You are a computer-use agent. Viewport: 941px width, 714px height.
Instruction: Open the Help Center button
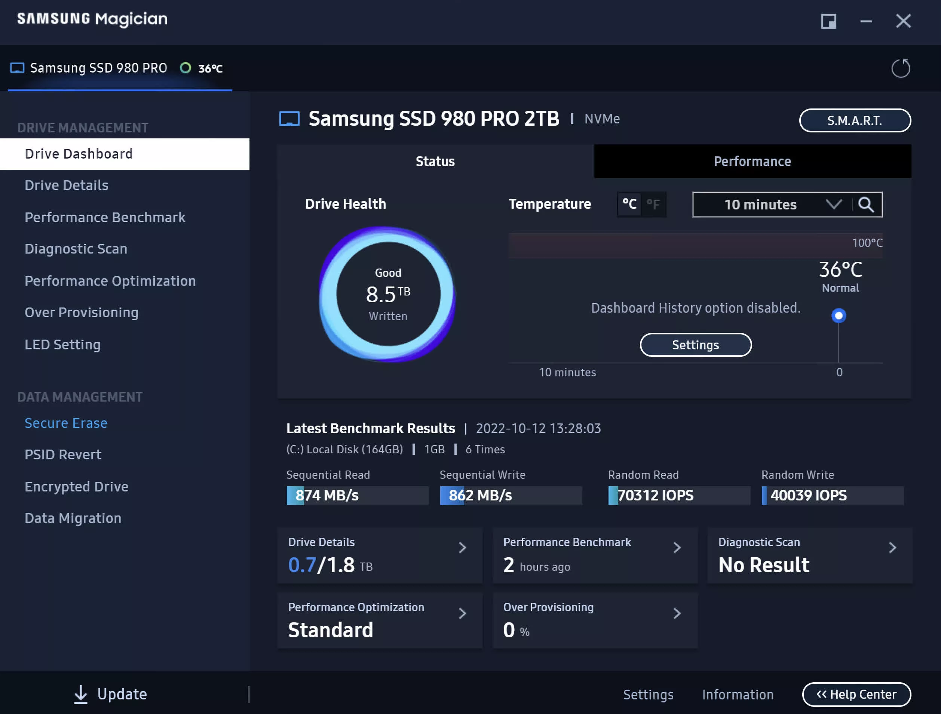tap(856, 694)
